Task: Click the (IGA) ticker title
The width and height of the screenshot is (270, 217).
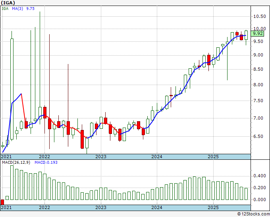Action: (8, 3)
